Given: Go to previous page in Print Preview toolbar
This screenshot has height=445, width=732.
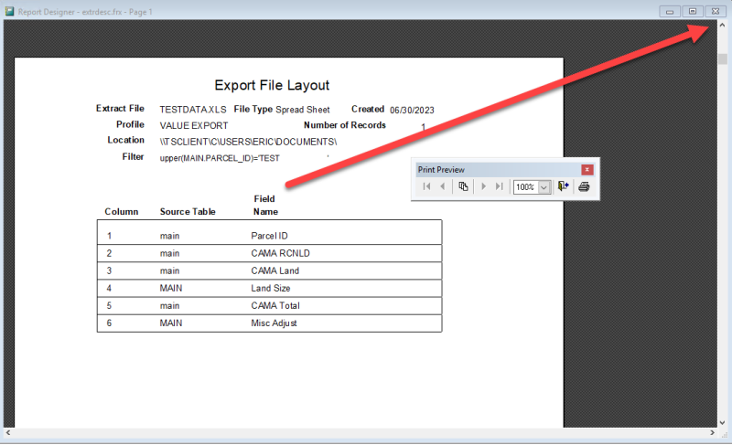Looking at the screenshot, I should (x=443, y=186).
